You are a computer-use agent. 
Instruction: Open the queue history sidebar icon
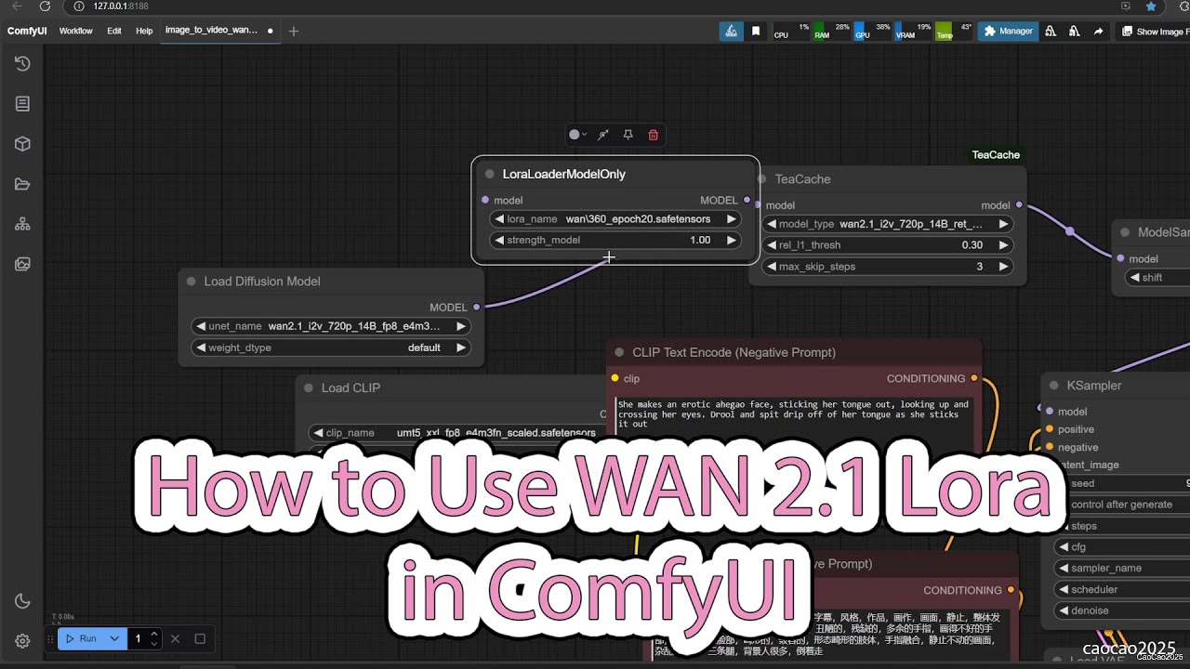22,63
